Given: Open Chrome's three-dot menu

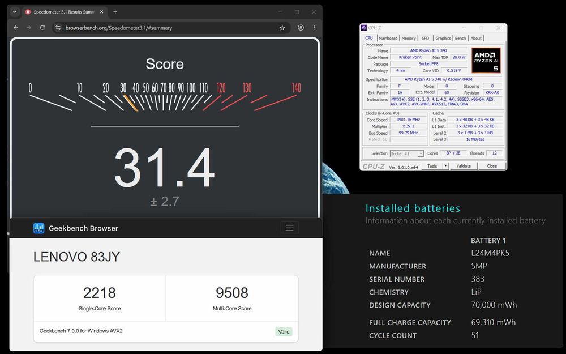Looking at the screenshot, I should 314,28.
